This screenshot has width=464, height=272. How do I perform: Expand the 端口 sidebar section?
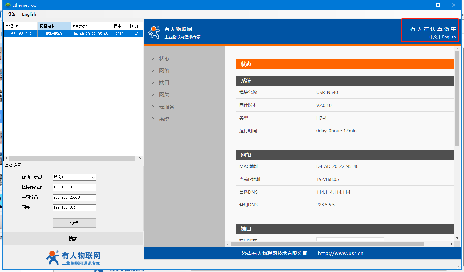pos(164,83)
